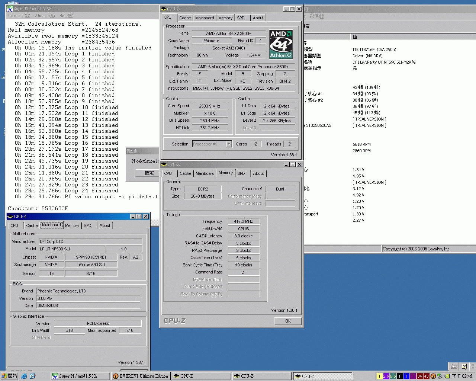Open About tab in CPU-Z Mainboard window
The image size is (476, 381).
click(x=105, y=225)
